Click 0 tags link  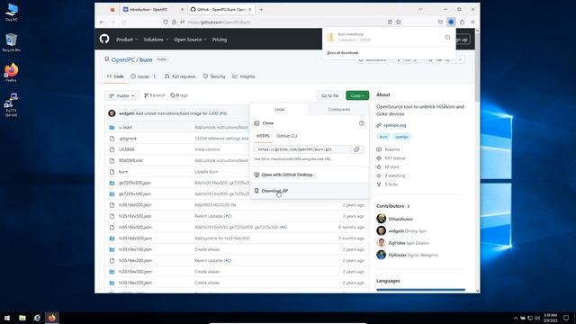pyautogui.click(x=179, y=95)
